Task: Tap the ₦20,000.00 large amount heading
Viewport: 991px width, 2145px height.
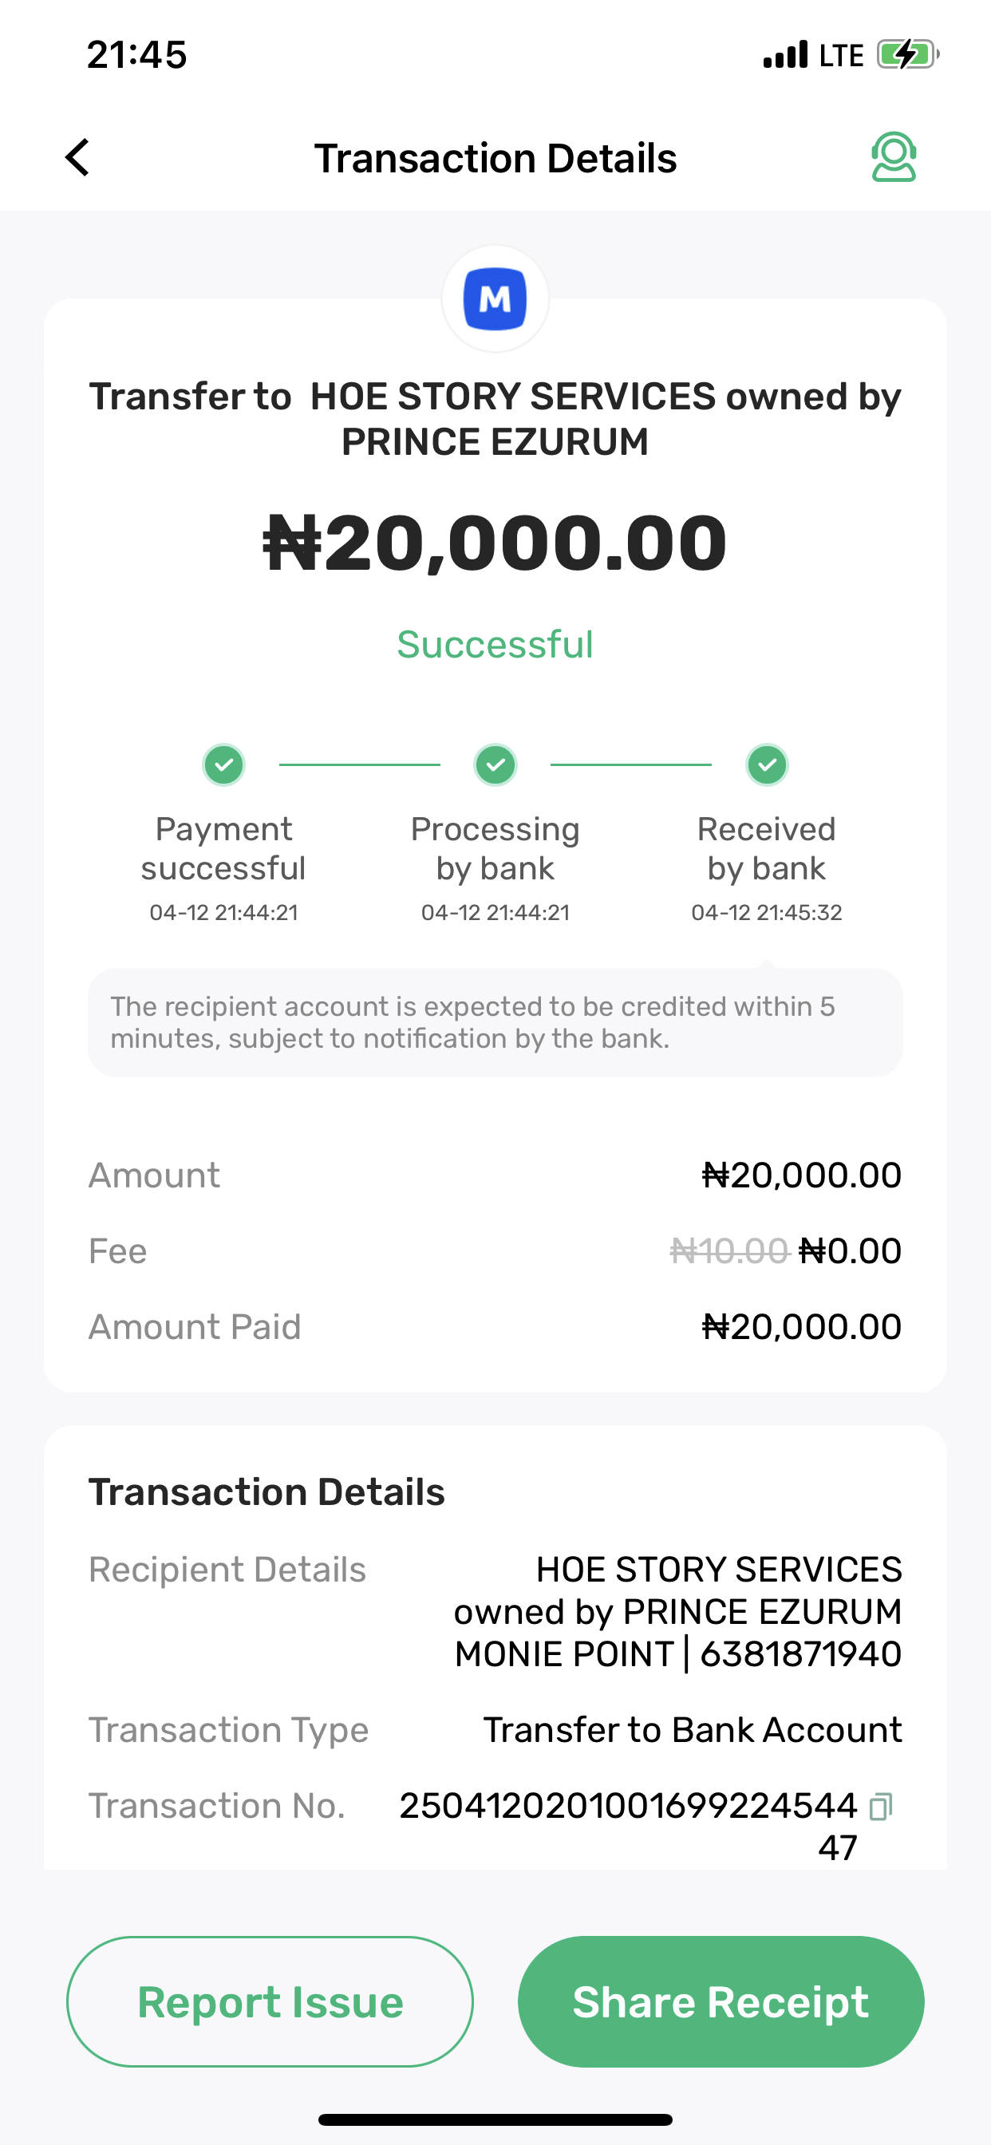Action: click(495, 543)
